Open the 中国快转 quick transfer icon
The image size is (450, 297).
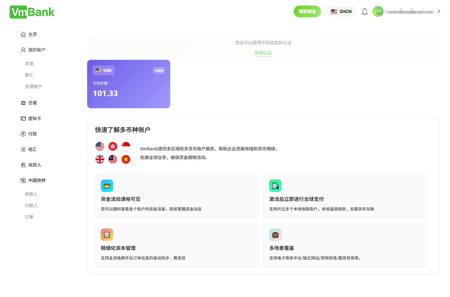[23, 180]
